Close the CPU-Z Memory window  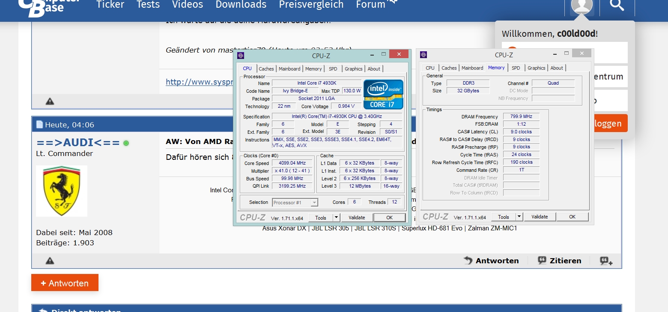pyautogui.click(x=582, y=53)
